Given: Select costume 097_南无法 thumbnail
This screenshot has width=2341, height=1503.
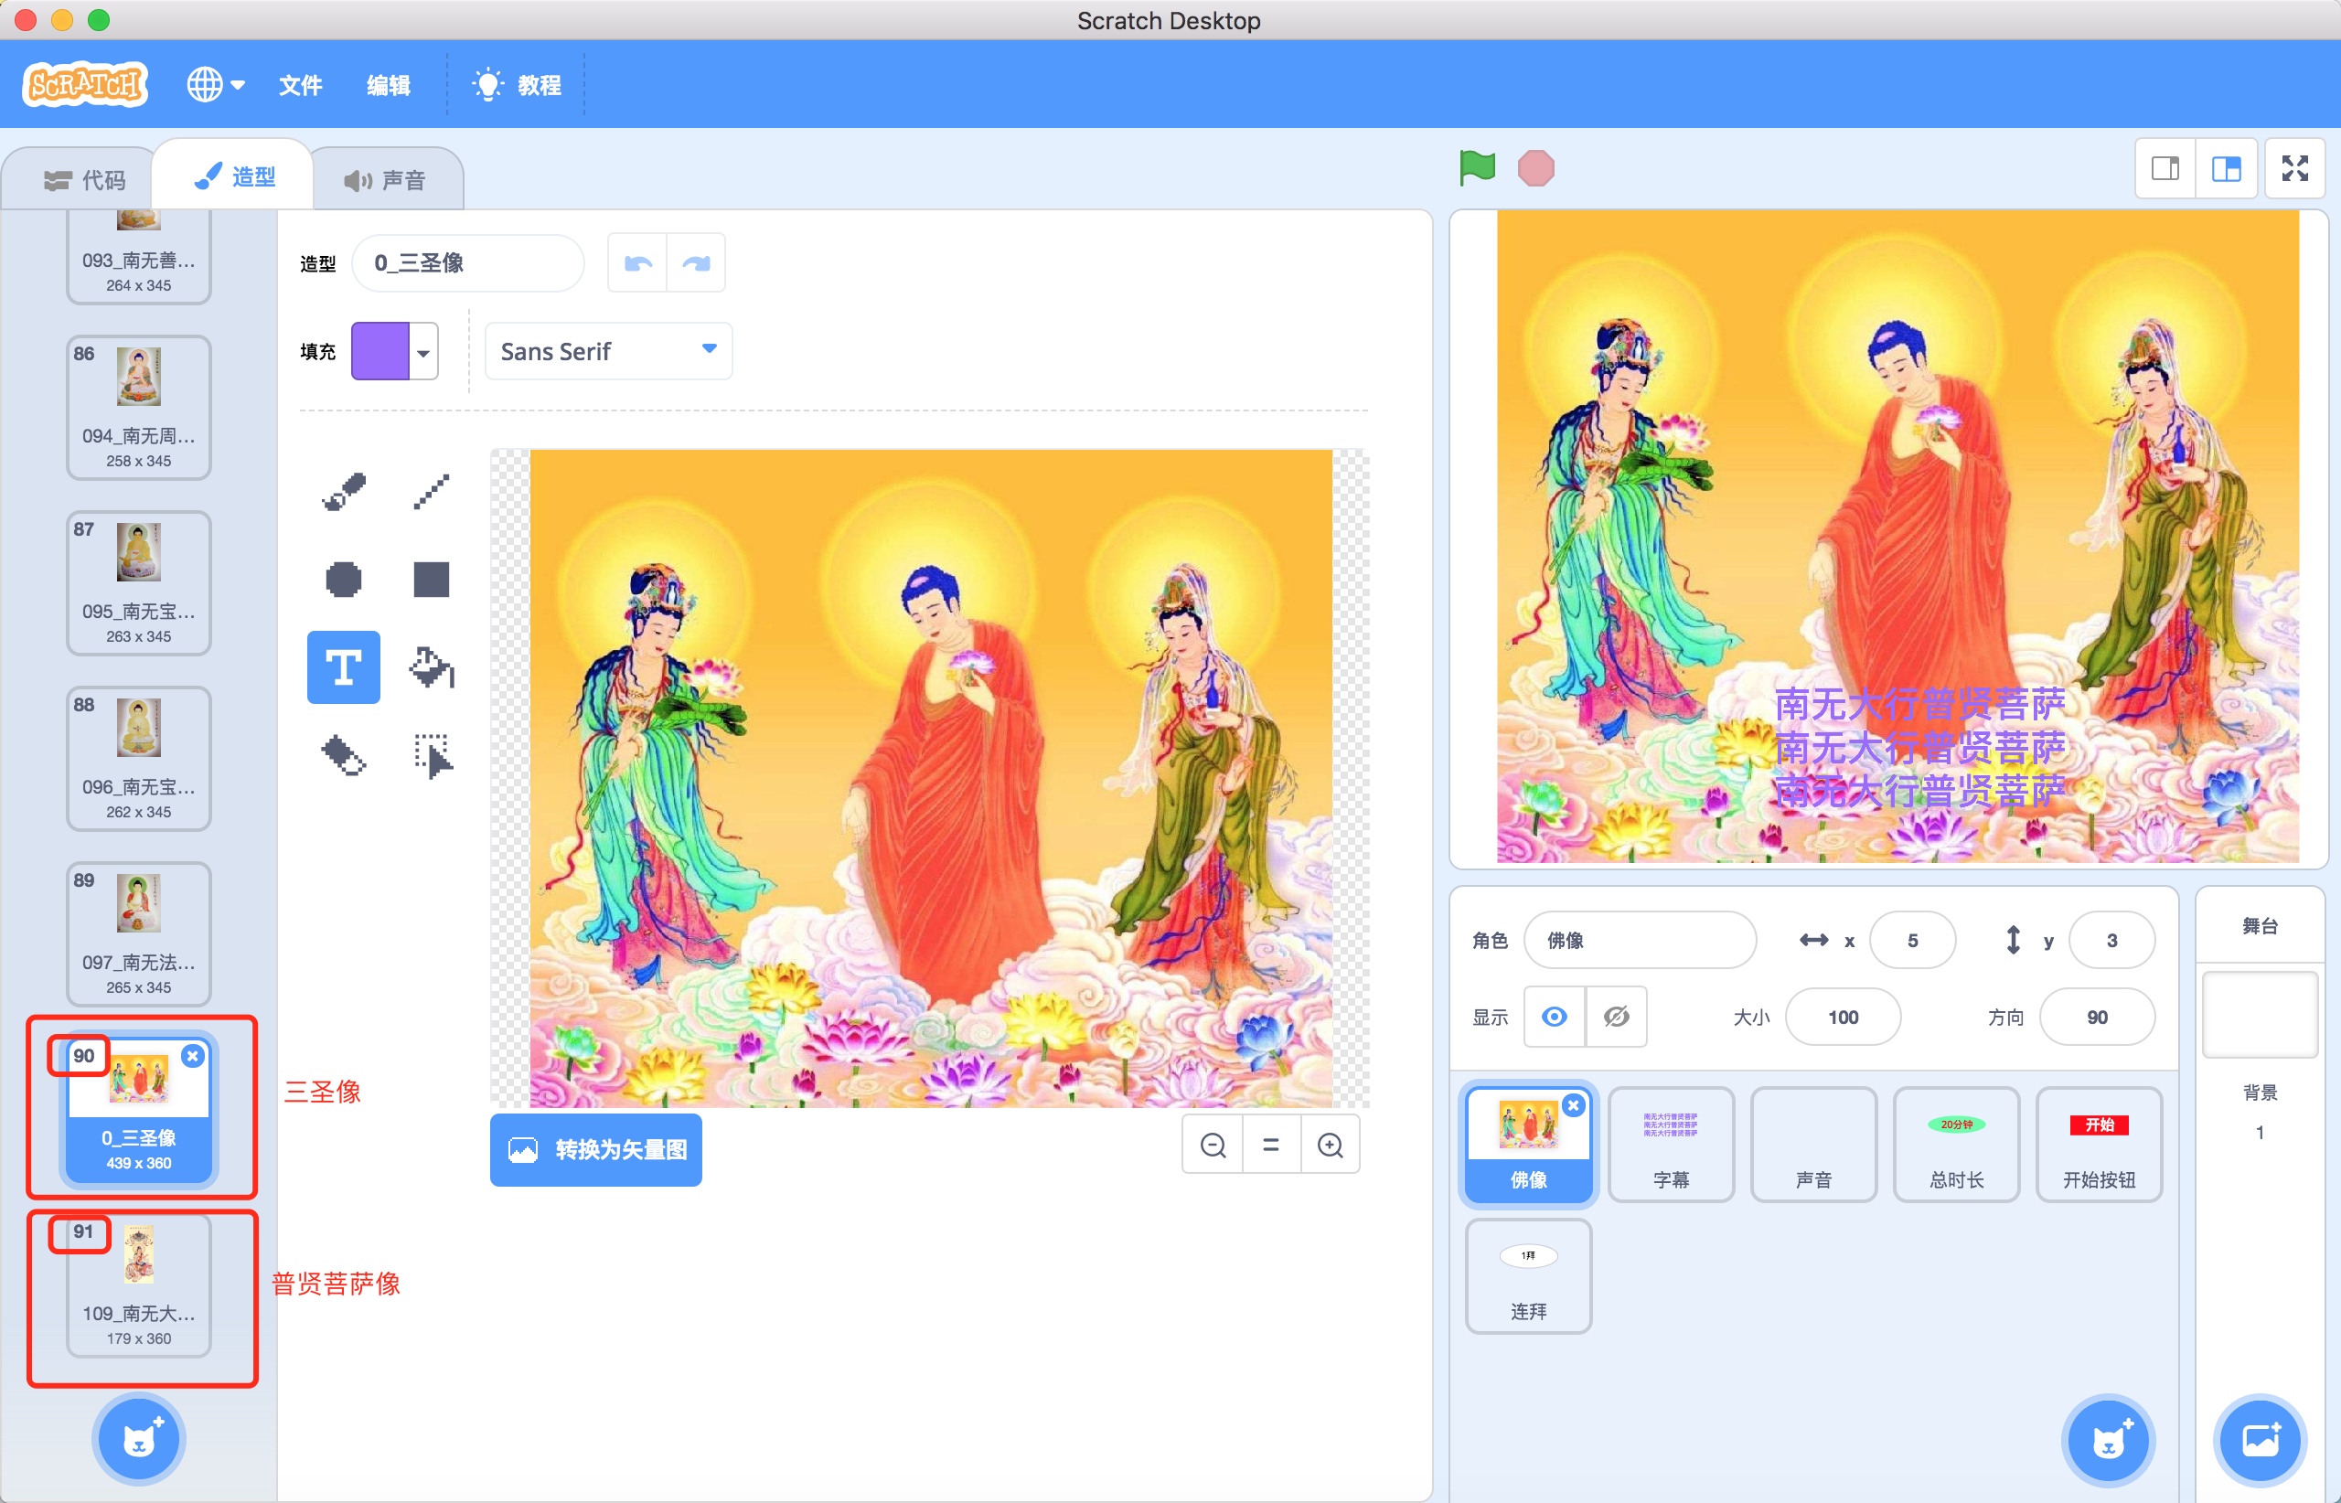Looking at the screenshot, I should (x=139, y=935).
